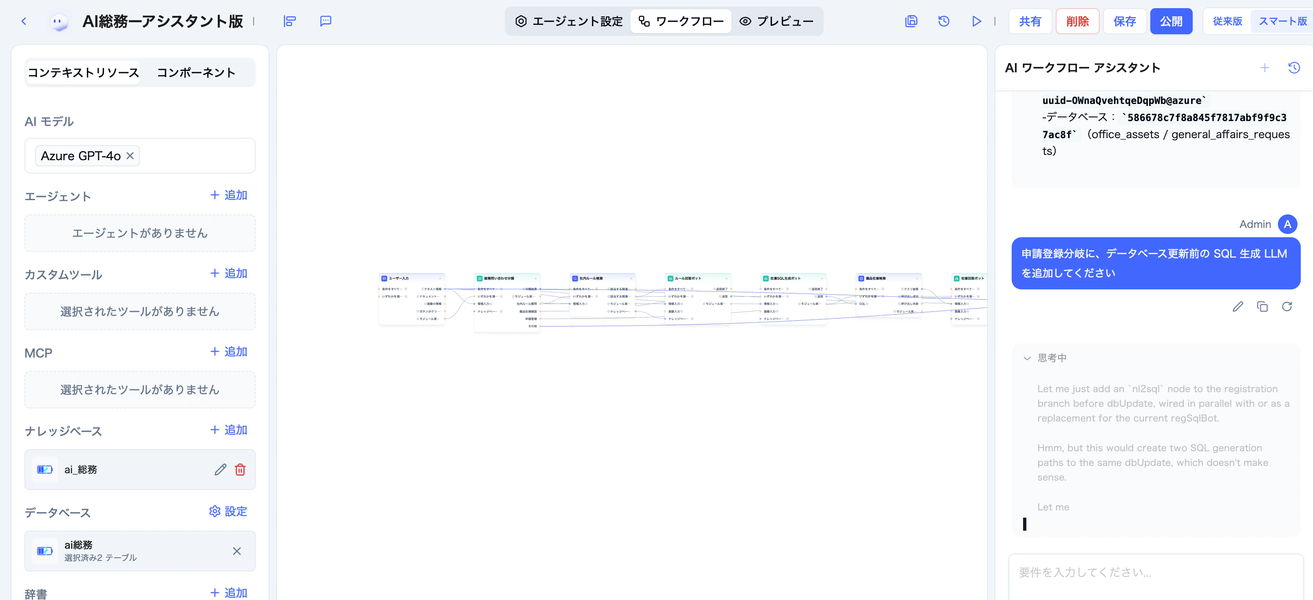Open the プレビュー tab
The width and height of the screenshot is (1313, 600).
[776, 21]
